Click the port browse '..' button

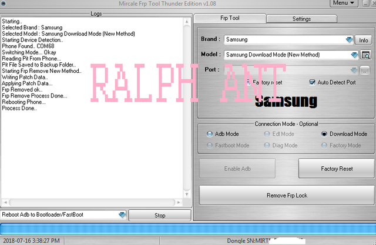click(x=365, y=71)
